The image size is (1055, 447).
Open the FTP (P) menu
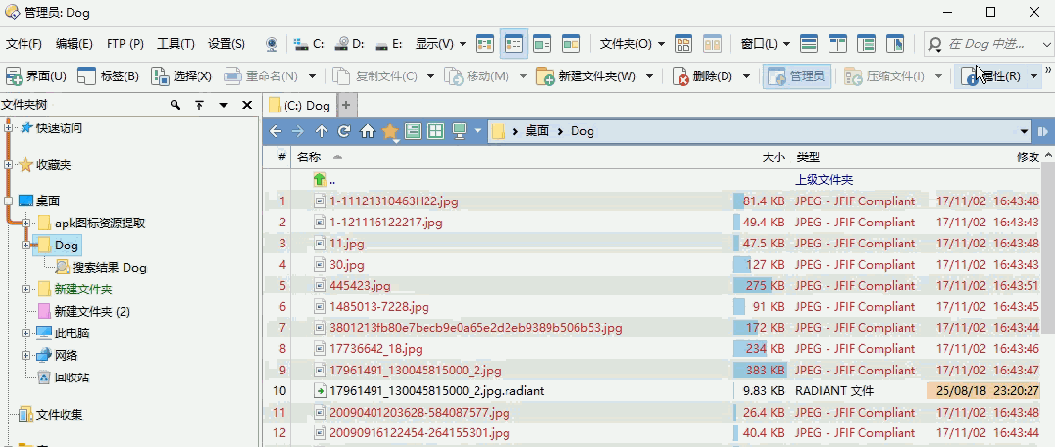pyautogui.click(x=125, y=44)
